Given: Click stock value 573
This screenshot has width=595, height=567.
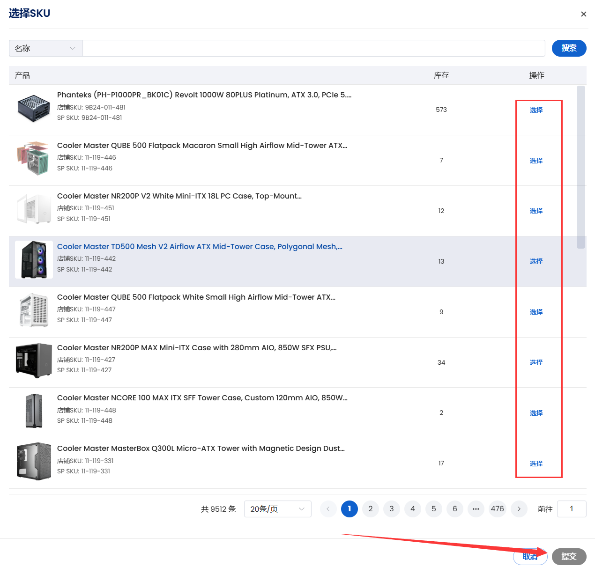Looking at the screenshot, I should coord(441,110).
